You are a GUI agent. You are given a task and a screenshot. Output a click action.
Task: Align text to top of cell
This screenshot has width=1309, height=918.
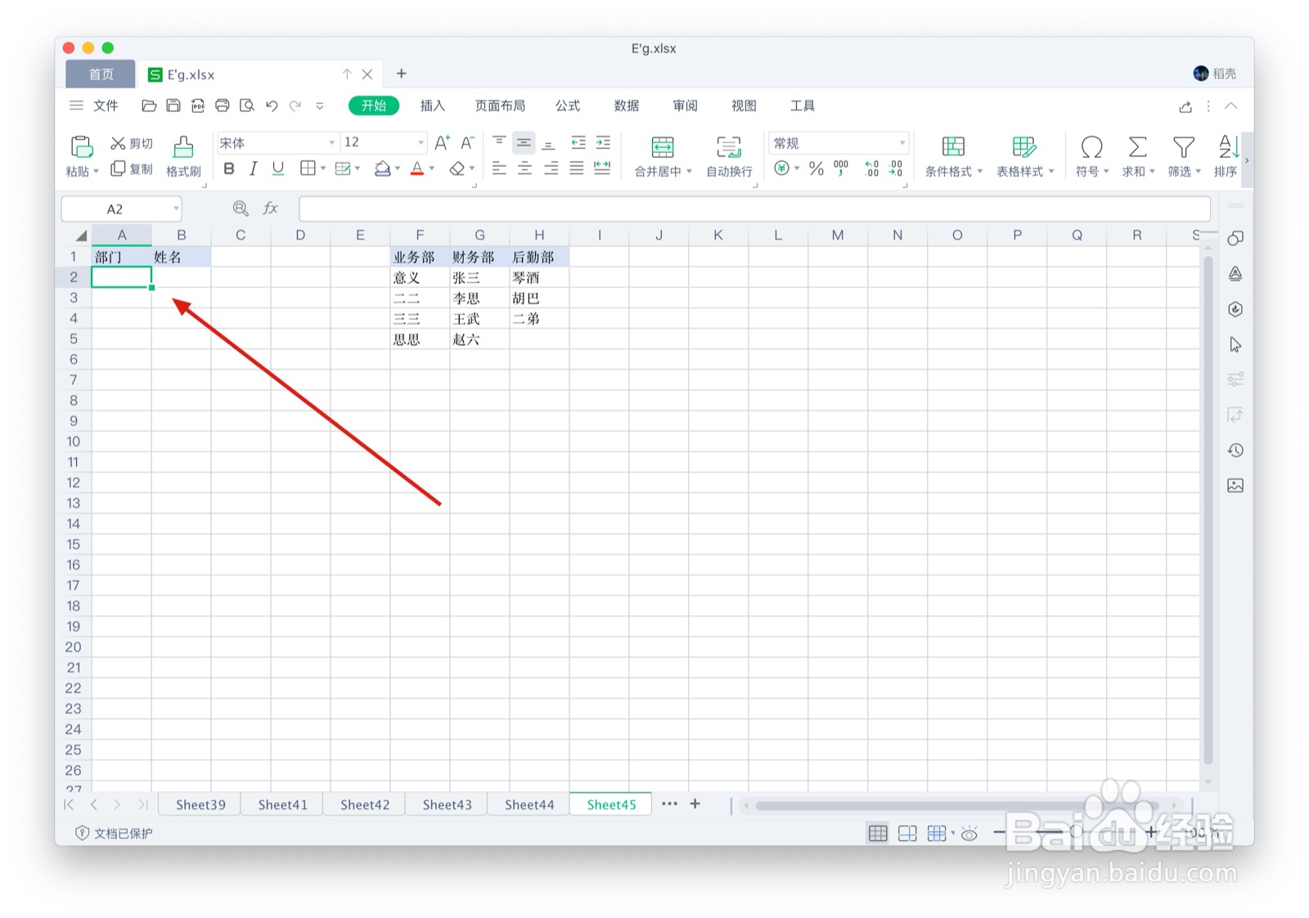pos(499,142)
